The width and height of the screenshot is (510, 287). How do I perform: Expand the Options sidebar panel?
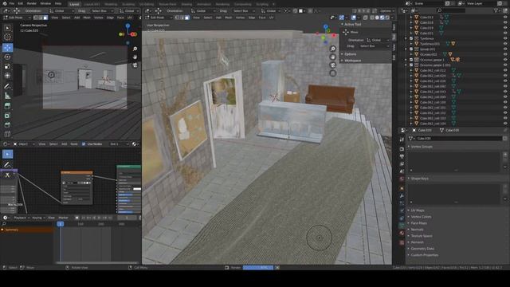click(x=350, y=54)
